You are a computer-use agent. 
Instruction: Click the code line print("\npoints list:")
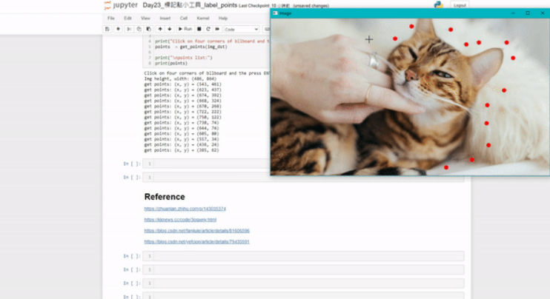click(183, 58)
